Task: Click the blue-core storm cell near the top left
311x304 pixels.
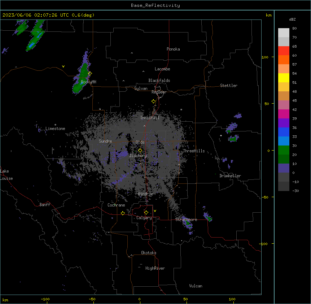Action: point(35,36)
